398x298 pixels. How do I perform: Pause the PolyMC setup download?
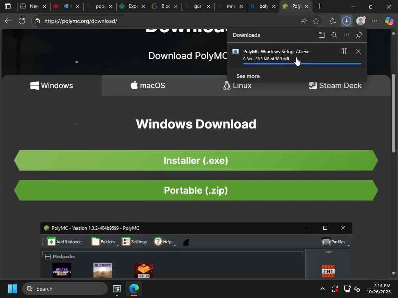click(x=344, y=52)
